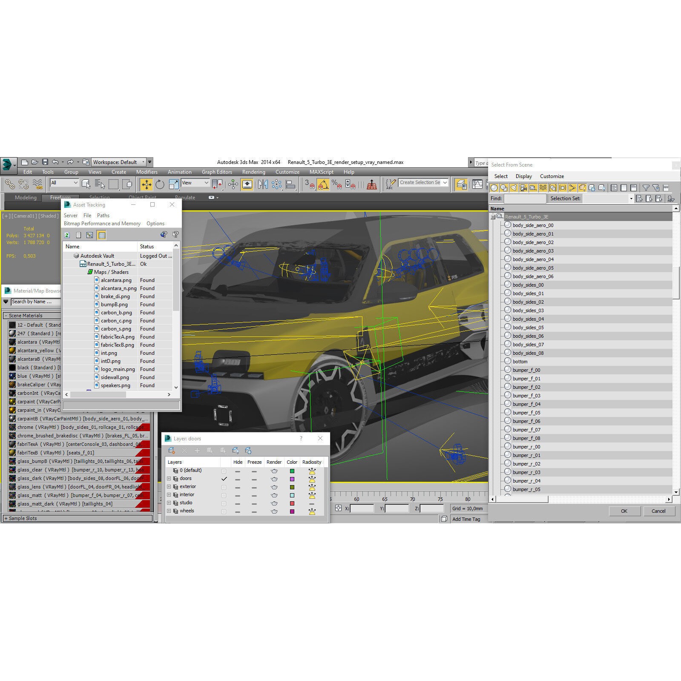
Task: Click the Add Time Tag label
Action: (x=466, y=519)
